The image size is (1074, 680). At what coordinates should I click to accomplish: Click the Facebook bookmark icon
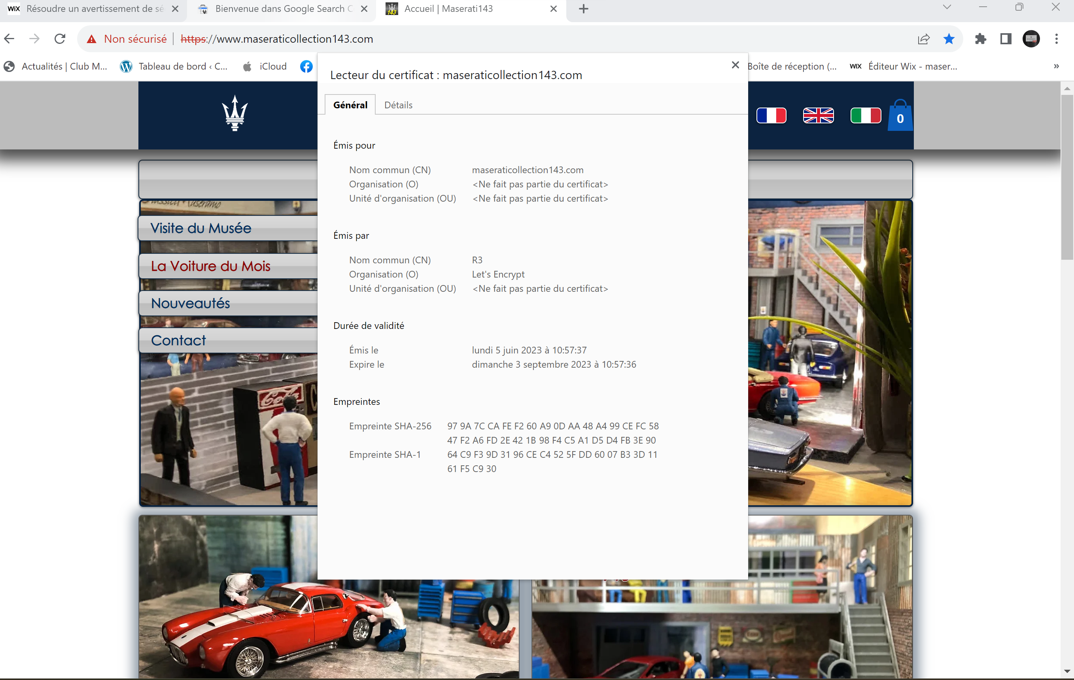tap(306, 66)
